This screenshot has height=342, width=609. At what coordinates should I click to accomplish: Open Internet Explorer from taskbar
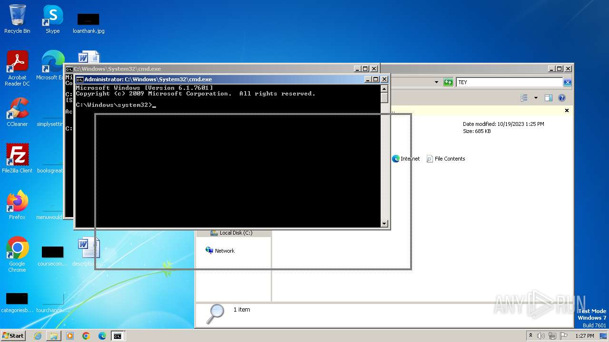[38, 336]
